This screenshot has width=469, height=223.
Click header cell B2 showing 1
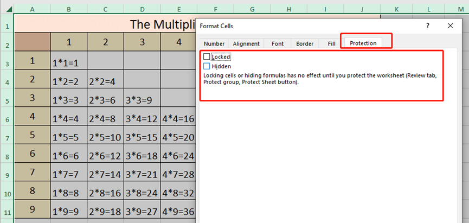(x=69, y=42)
